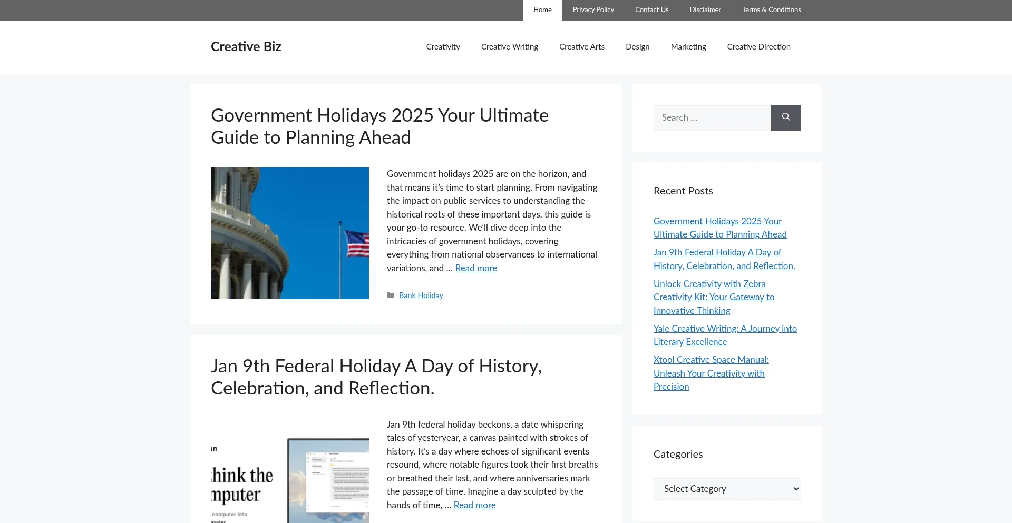Open Creative Writing navigation item
Viewport: 1012px width, 523px height.
509,47
